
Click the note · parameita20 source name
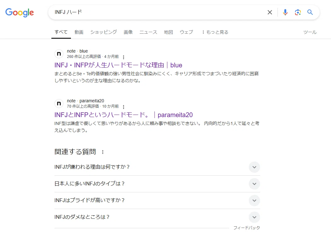(x=85, y=101)
